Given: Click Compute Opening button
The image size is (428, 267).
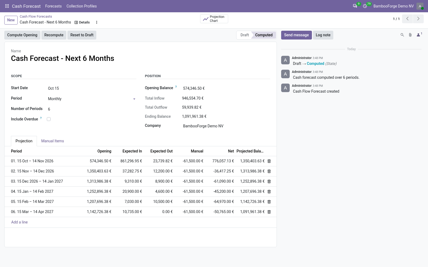Looking at the screenshot, I should (x=22, y=35).
